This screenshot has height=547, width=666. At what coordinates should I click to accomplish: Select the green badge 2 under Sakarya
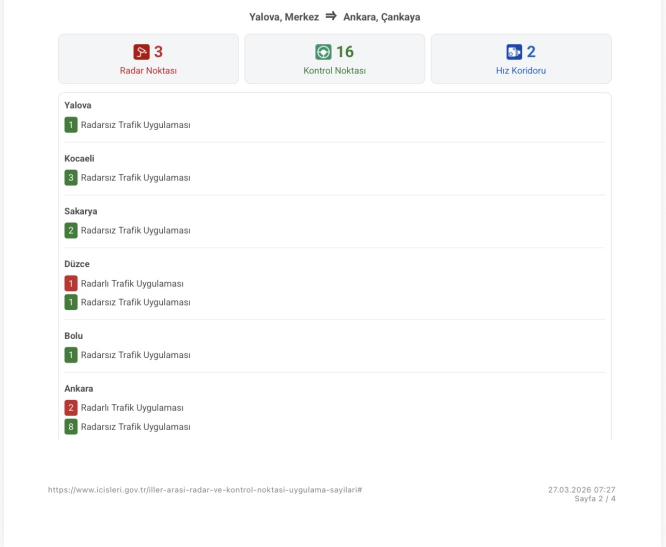point(71,231)
